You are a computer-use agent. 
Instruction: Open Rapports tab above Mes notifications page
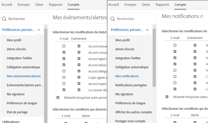click(162, 4)
